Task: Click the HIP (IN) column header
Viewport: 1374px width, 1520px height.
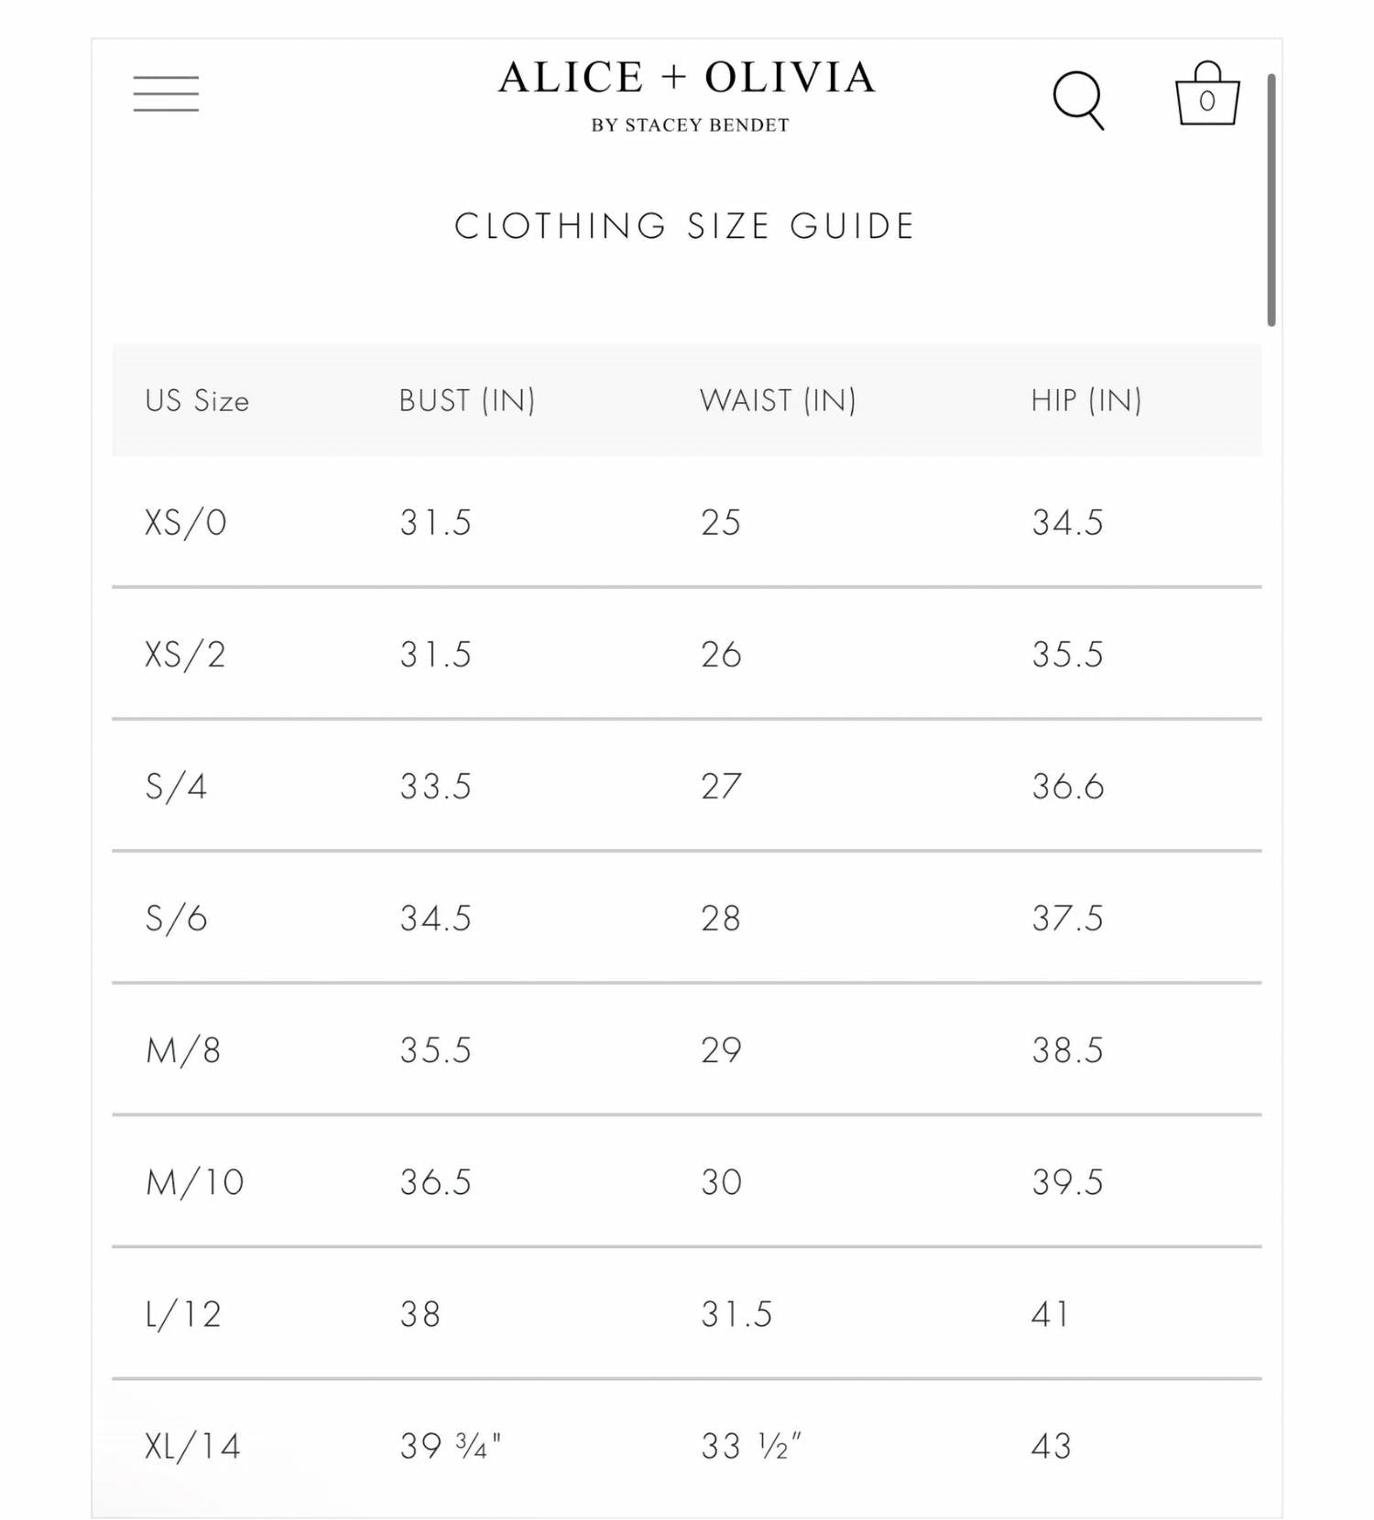Action: (x=1086, y=400)
